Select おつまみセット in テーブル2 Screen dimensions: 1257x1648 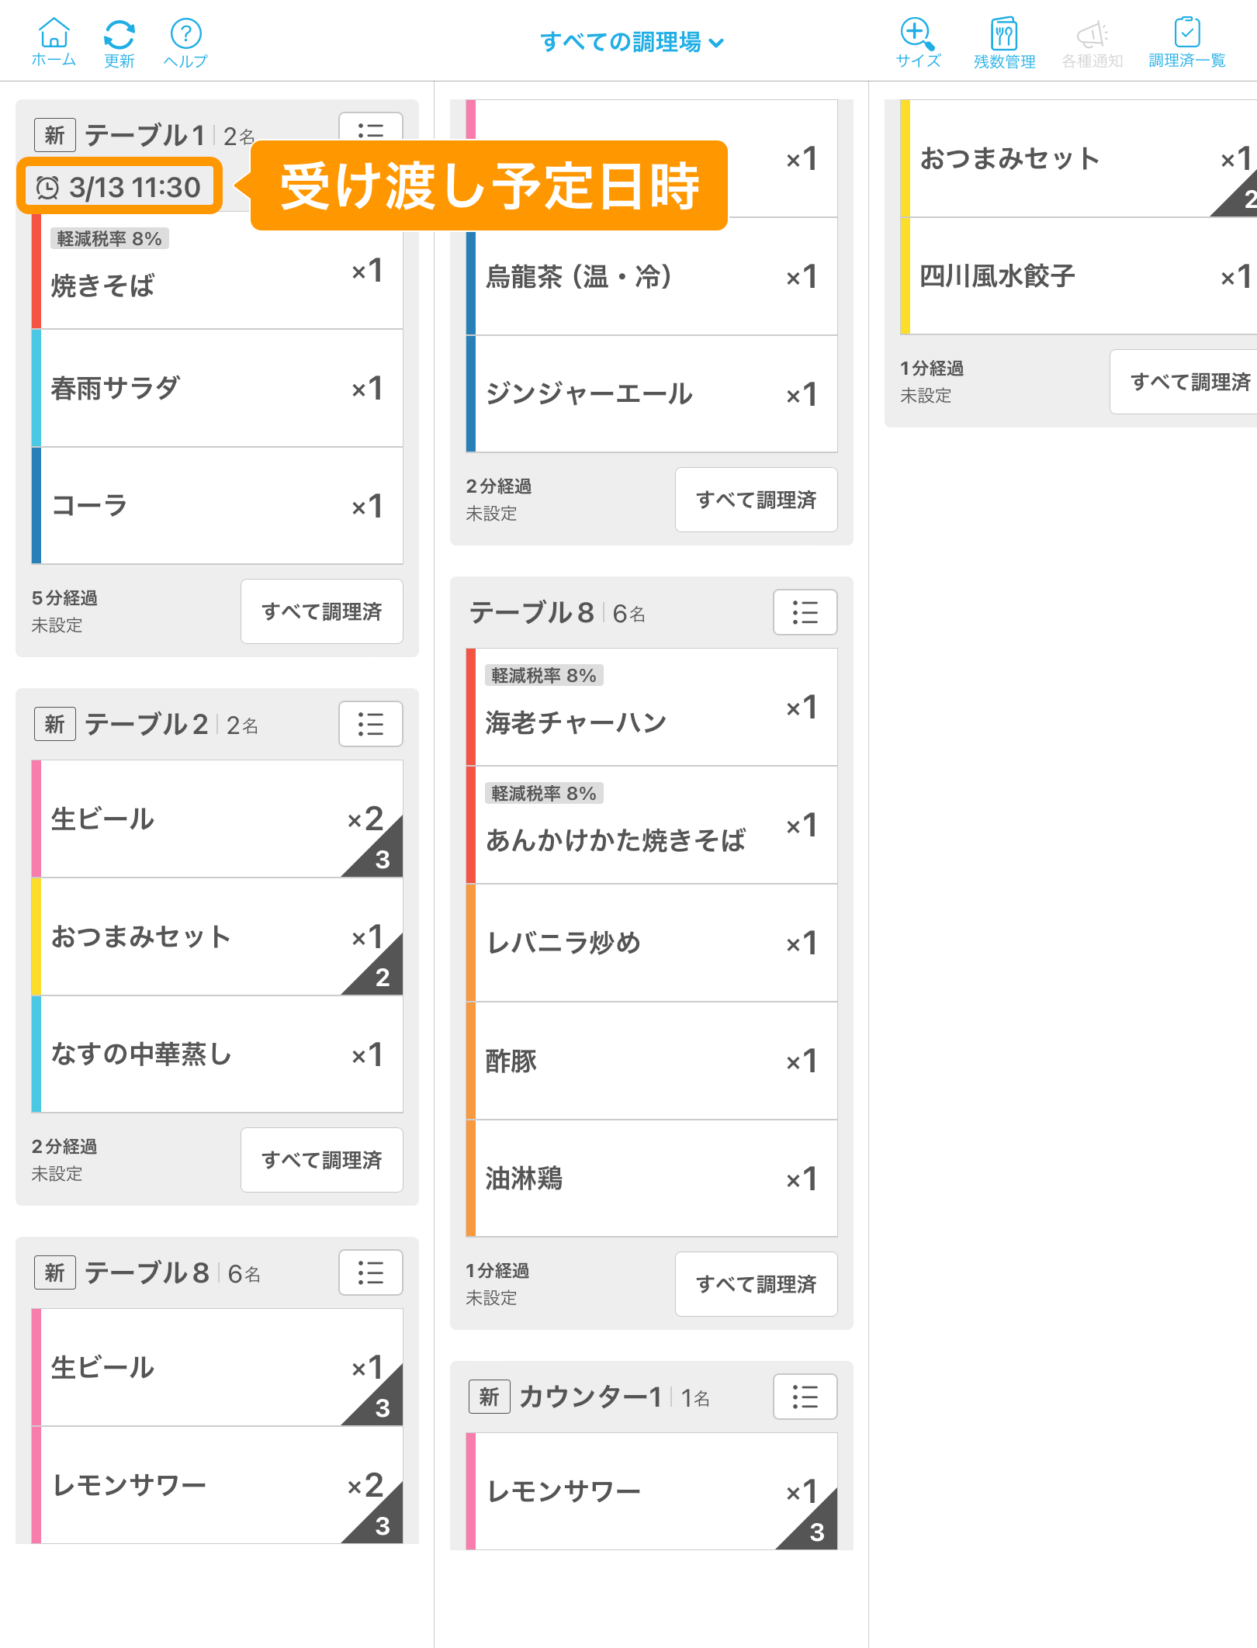217,937
